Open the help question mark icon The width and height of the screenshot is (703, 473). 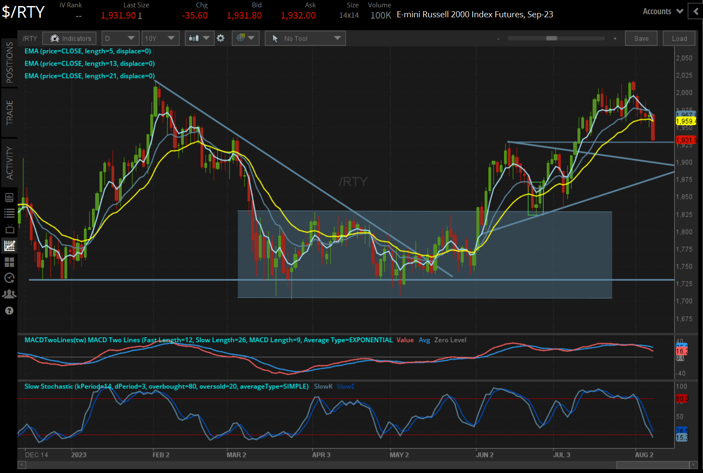coord(10,311)
